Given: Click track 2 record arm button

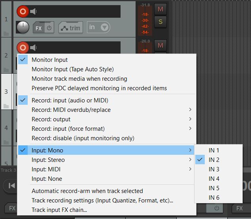Looking at the screenshot, I should pos(23,48).
